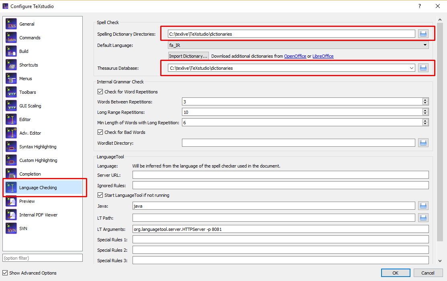Click the SVN category icon
The image size is (447, 281).
click(x=11, y=228)
